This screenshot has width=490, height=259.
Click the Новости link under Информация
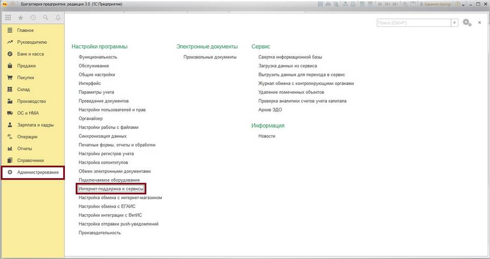266,136
